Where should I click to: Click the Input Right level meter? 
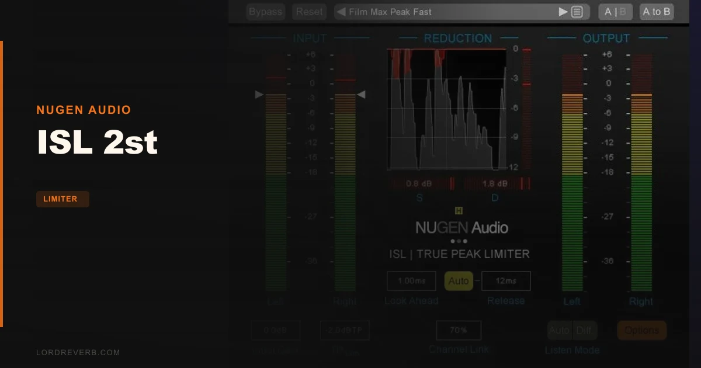click(345, 173)
